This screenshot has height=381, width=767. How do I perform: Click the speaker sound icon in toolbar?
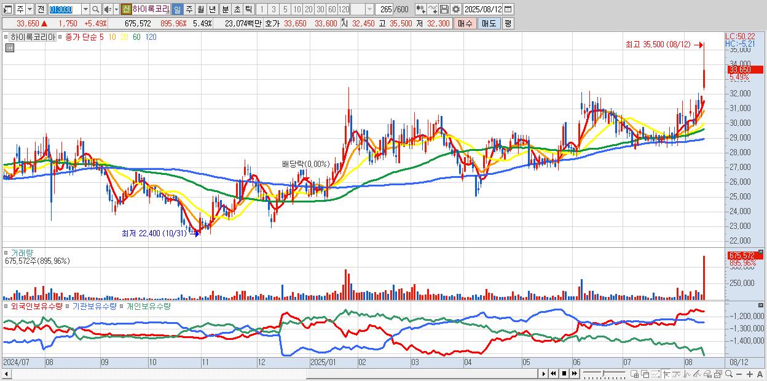point(108,9)
